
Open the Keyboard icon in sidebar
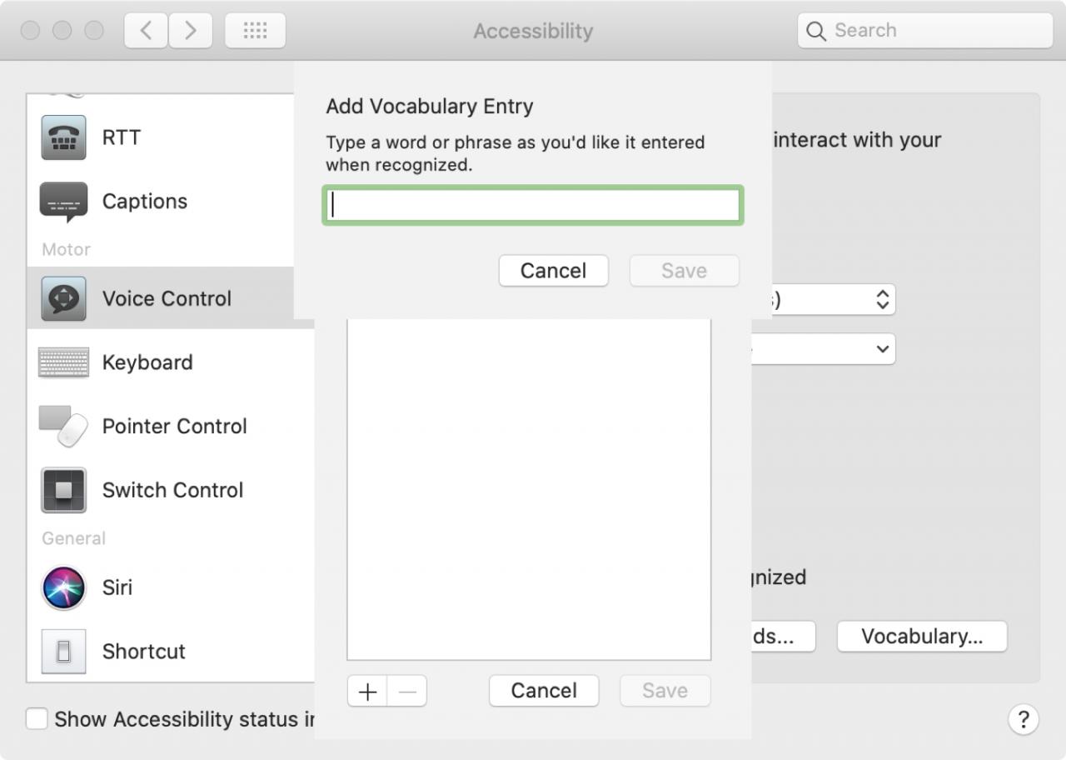pyautogui.click(x=63, y=362)
